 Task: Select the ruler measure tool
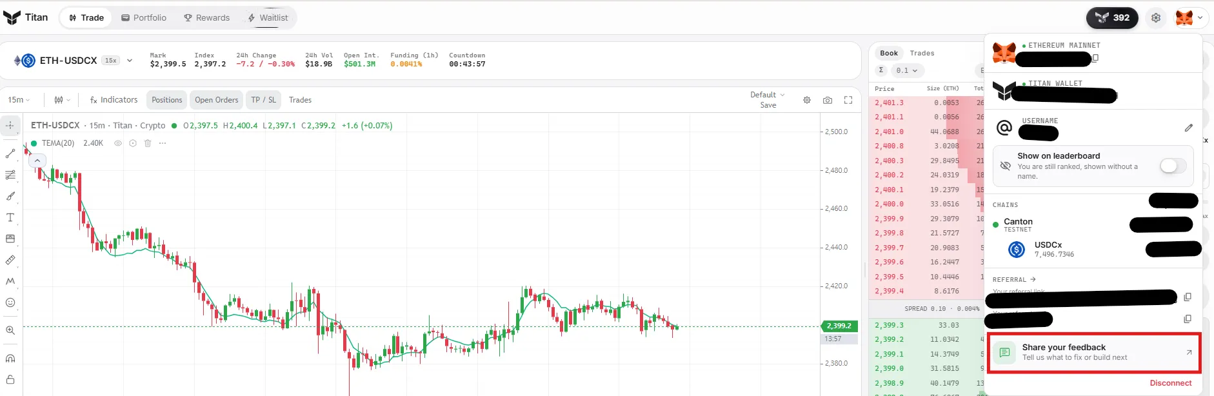(x=10, y=260)
